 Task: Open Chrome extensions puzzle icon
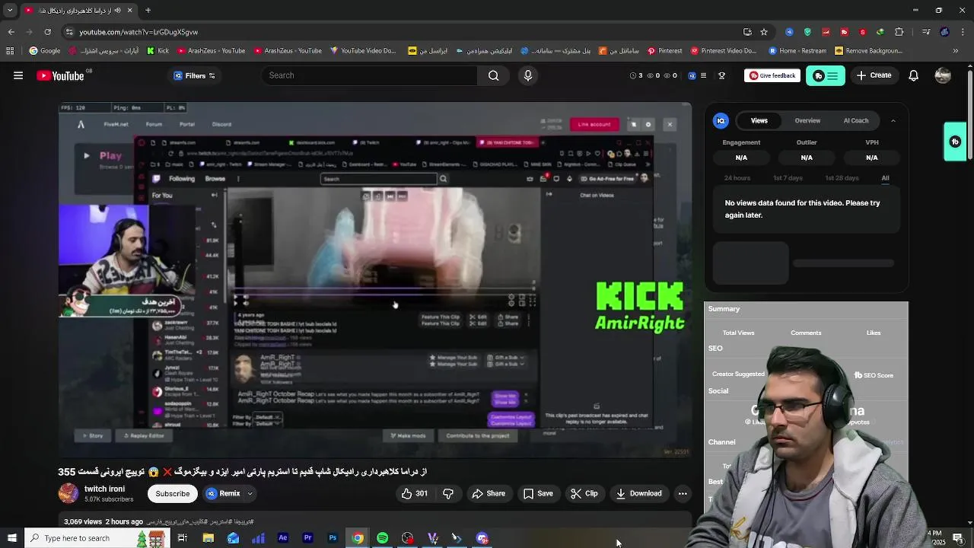click(x=899, y=32)
